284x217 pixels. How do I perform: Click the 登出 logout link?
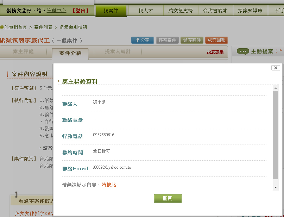click(x=81, y=11)
